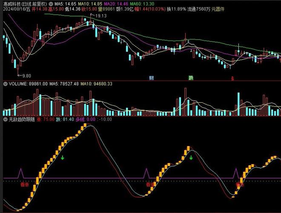This screenshot has height=213, width=281.
Task: Click the green 跌 event marker
Action: (x=191, y=78)
